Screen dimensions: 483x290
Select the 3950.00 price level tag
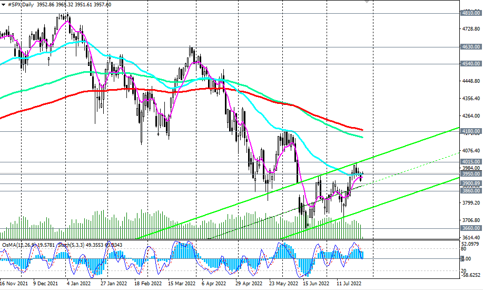pyautogui.click(x=471, y=174)
